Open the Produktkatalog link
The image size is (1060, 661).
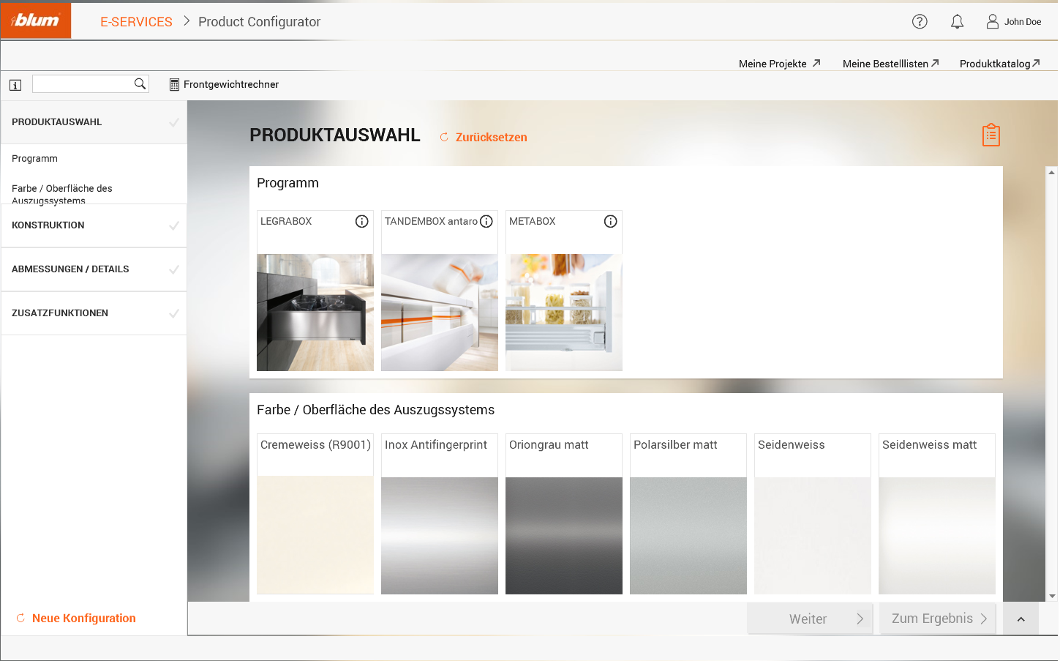(999, 64)
